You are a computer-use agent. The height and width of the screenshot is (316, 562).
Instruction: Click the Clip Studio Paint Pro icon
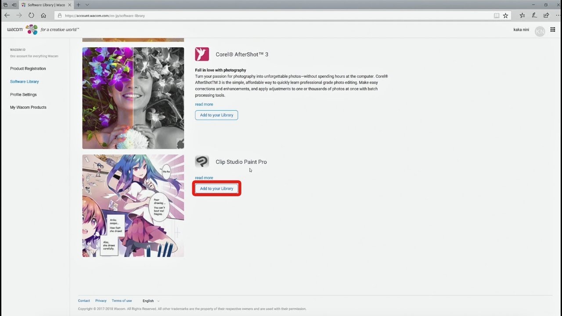tap(202, 162)
